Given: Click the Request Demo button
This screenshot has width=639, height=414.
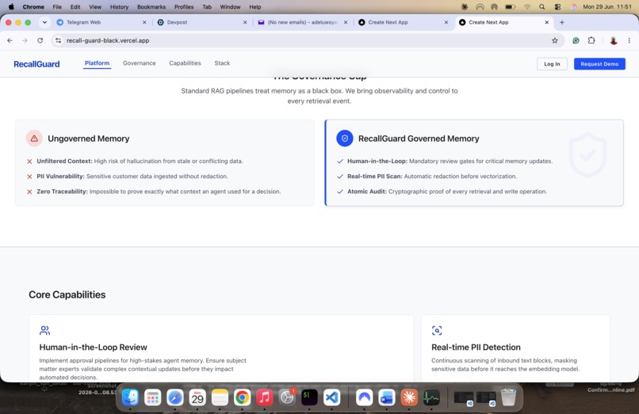Looking at the screenshot, I should (599, 64).
